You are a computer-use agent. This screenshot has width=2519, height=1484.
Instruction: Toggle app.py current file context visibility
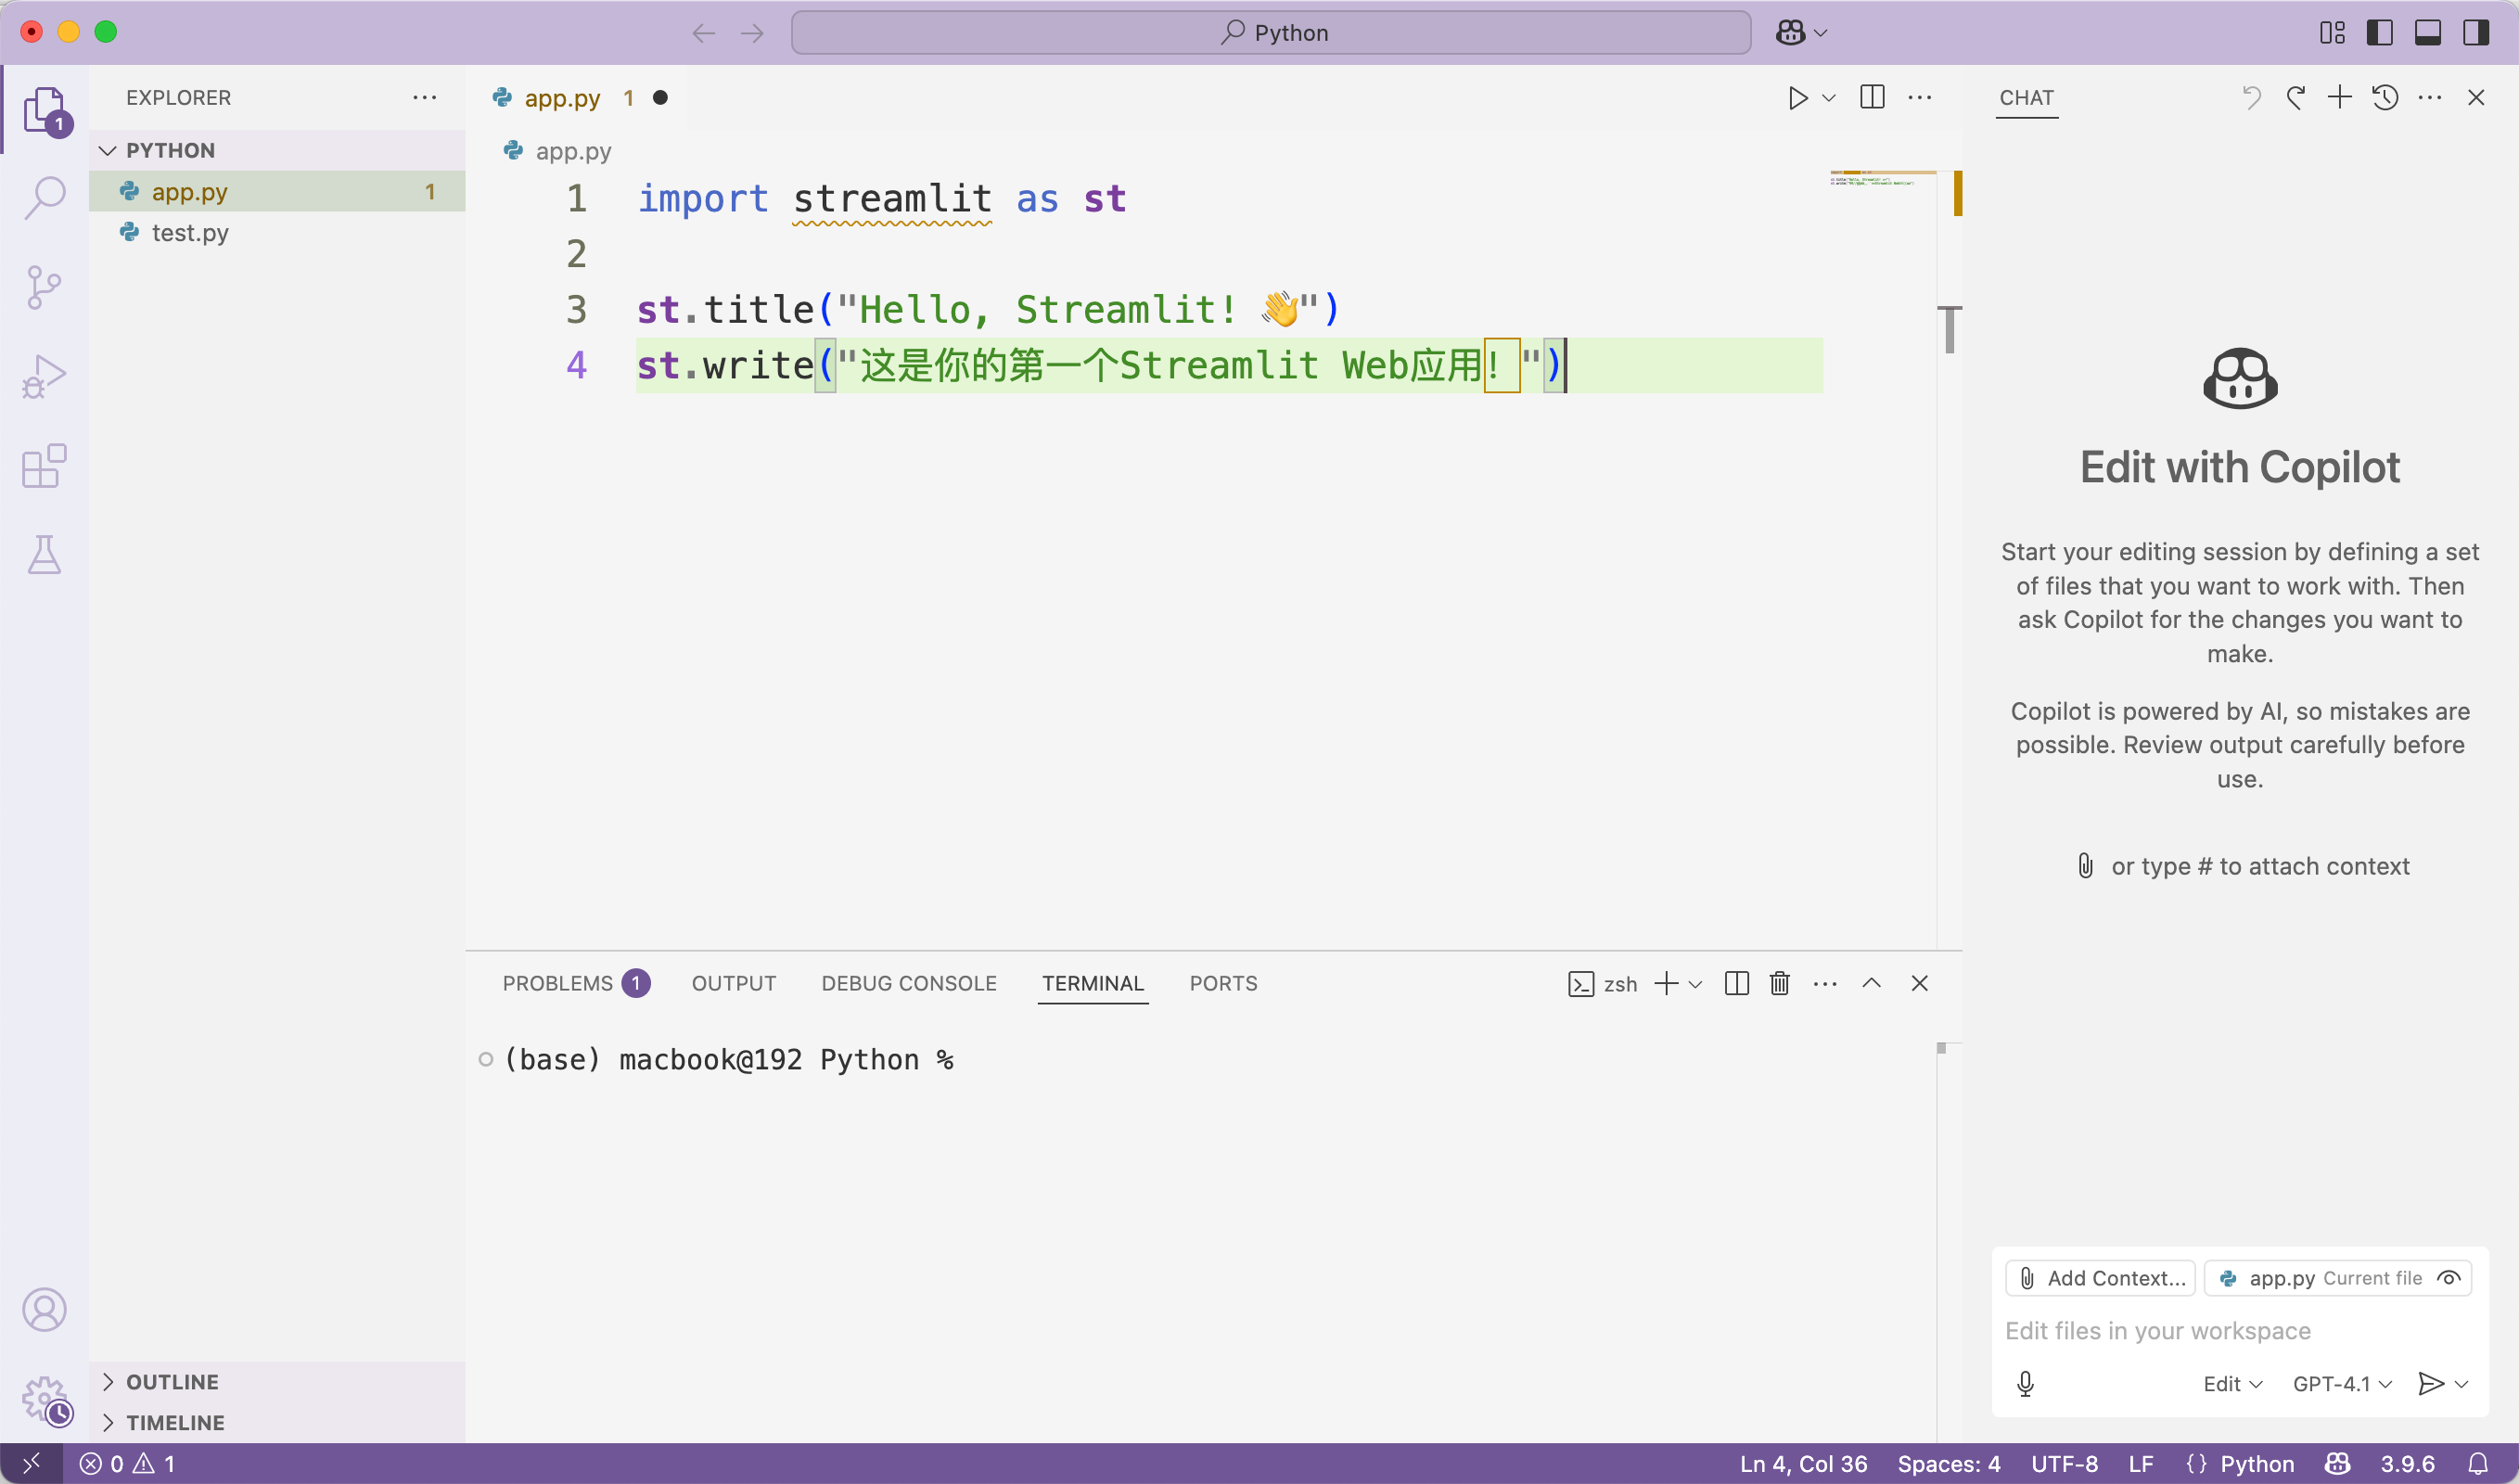[x=2449, y=1278]
